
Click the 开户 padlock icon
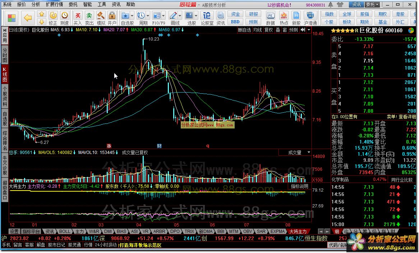[x=112, y=15]
